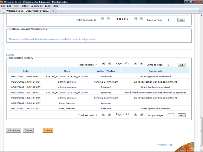
Task: Click first page arrow in Application History bottom pager
Action: click(x=103, y=114)
